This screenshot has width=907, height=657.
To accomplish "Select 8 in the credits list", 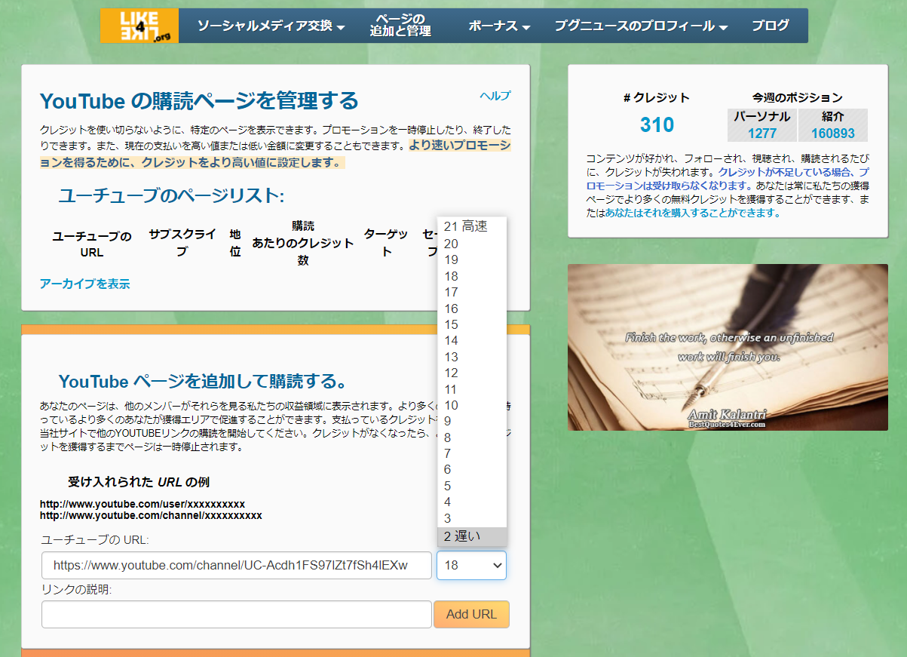I will pyautogui.click(x=472, y=438).
